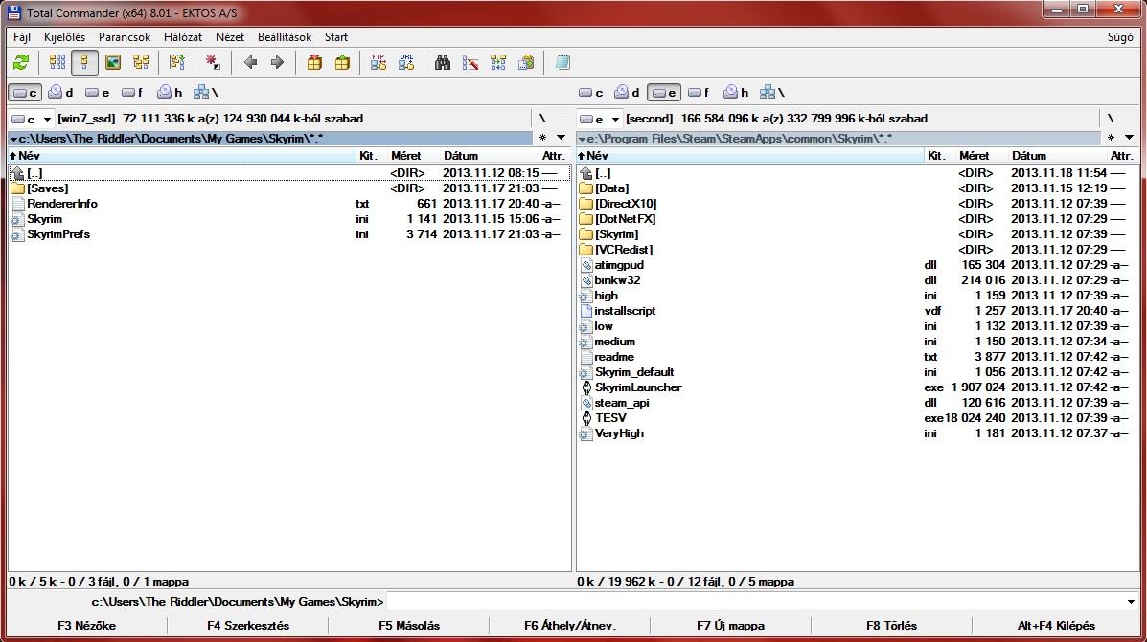This screenshot has height=642, width=1147.
Task: Open the Notepad icon in toolbar
Action: (x=562, y=63)
